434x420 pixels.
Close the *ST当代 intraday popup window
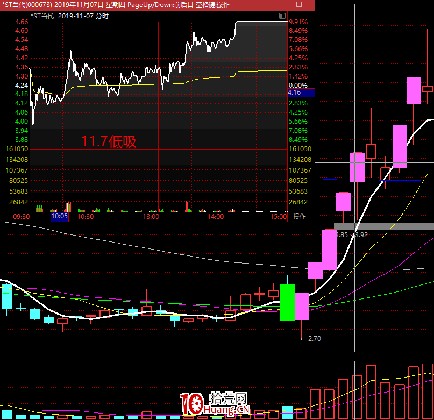[x=309, y=4]
